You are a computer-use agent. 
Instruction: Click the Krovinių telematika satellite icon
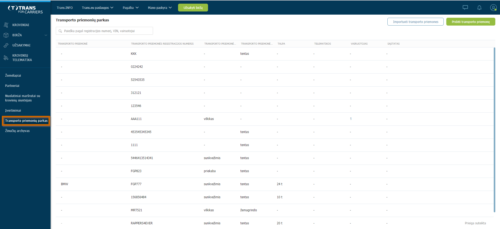click(6, 58)
